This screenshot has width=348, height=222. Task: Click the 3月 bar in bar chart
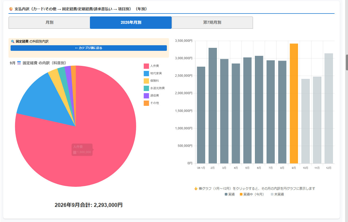point(224,111)
